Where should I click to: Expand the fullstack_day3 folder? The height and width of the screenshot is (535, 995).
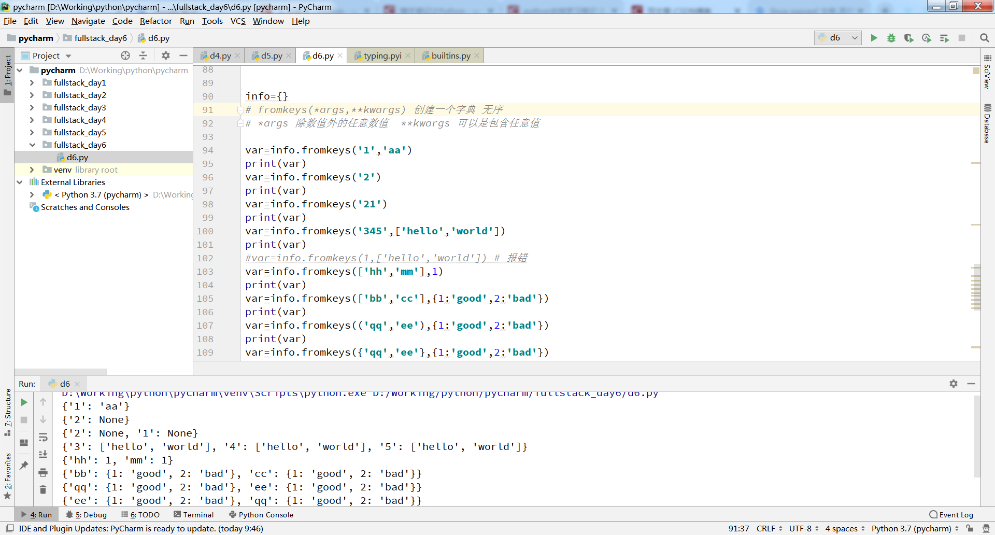coord(32,107)
